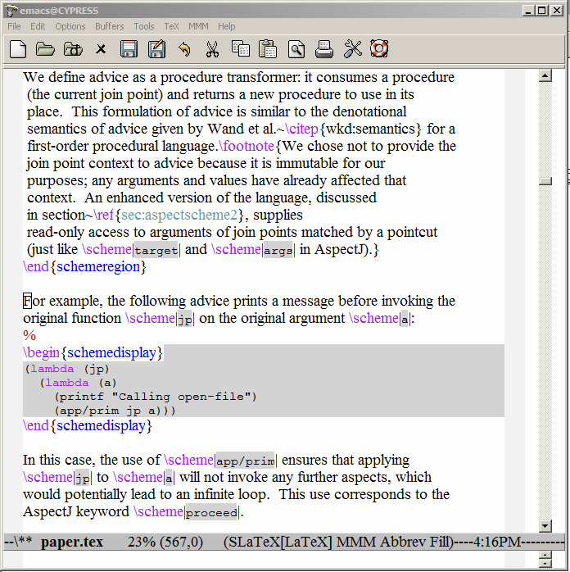
Task: Open the Tools menu
Action: (x=144, y=26)
